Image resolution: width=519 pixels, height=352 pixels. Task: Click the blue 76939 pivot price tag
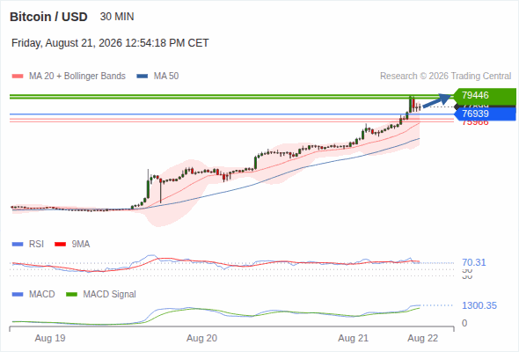coord(485,114)
